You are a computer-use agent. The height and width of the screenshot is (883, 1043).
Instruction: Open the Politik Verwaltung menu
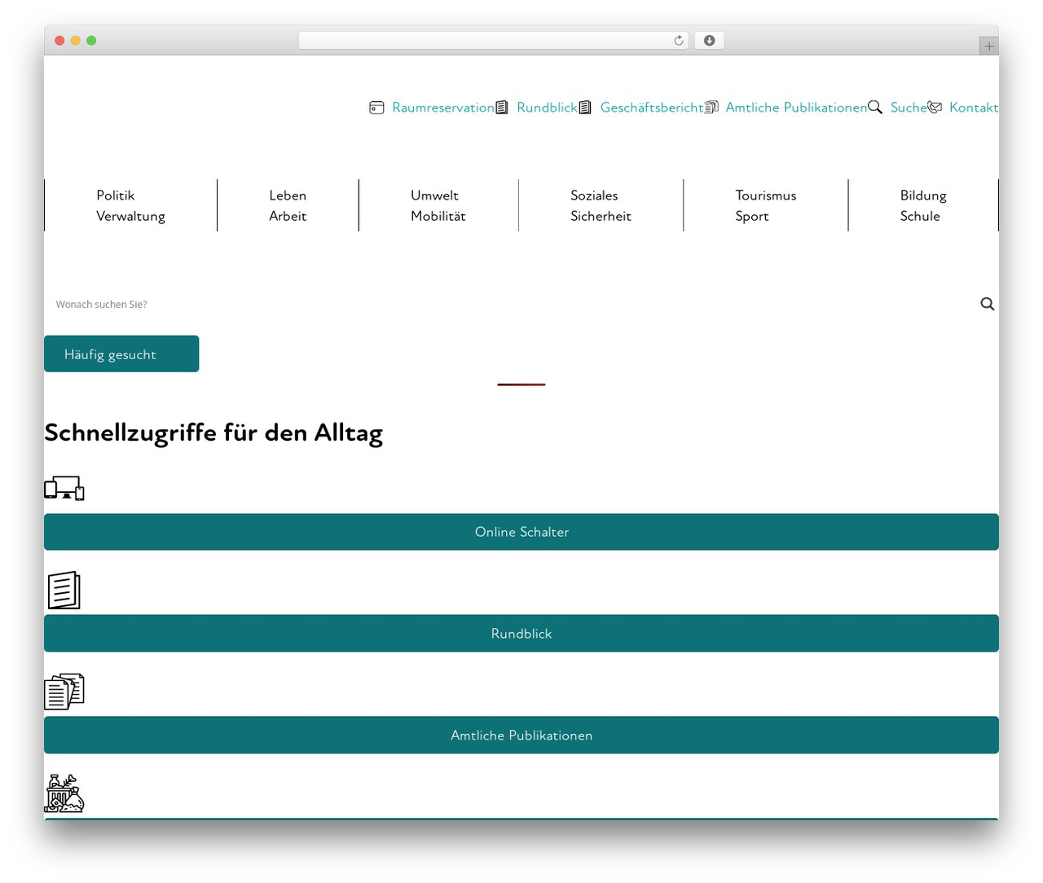(x=130, y=205)
